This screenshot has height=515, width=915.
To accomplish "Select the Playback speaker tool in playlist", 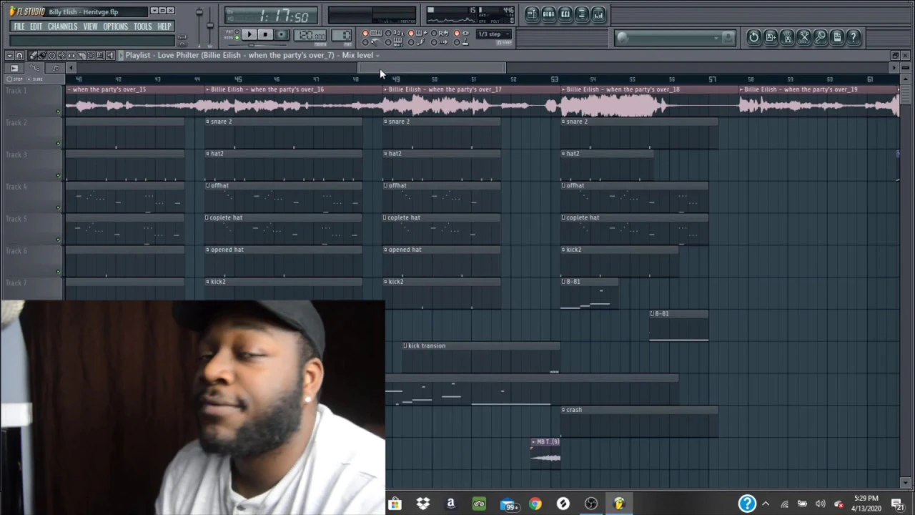I will [110, 56].
